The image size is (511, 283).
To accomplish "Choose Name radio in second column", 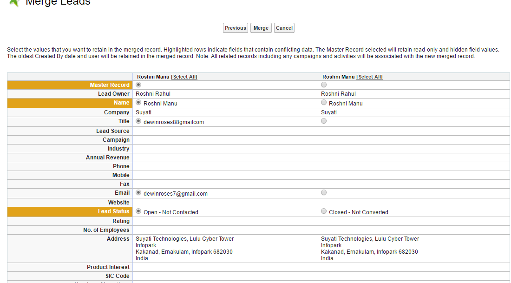I will coord(324,102).
